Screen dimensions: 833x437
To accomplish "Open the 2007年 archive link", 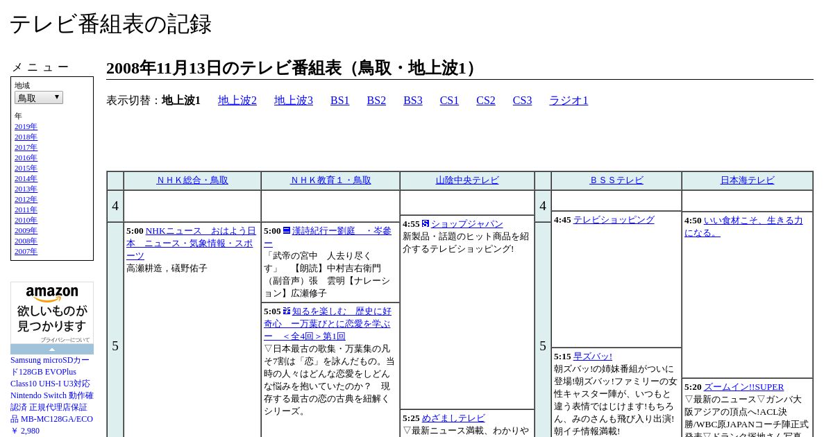I will [26, 251].
